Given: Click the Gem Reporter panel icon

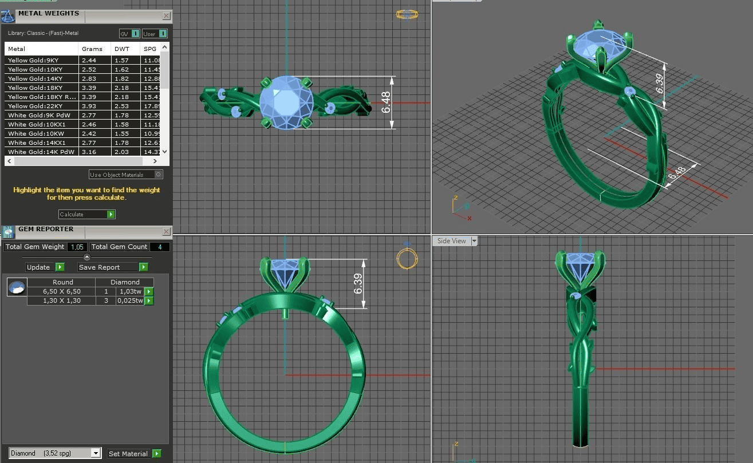Looking at the screenshot, I should [7, 231].
